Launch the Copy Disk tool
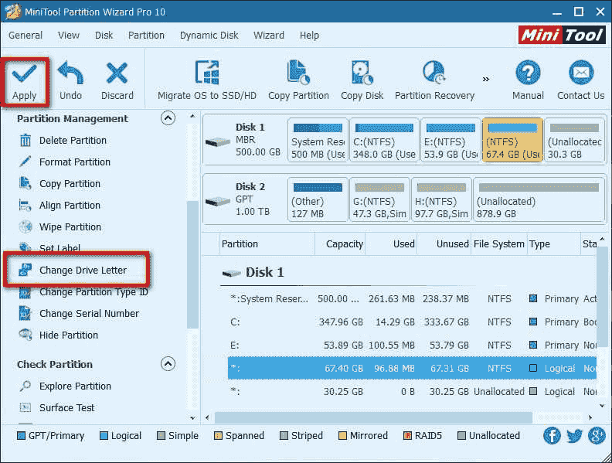612x463 pixels. (362, 74)
